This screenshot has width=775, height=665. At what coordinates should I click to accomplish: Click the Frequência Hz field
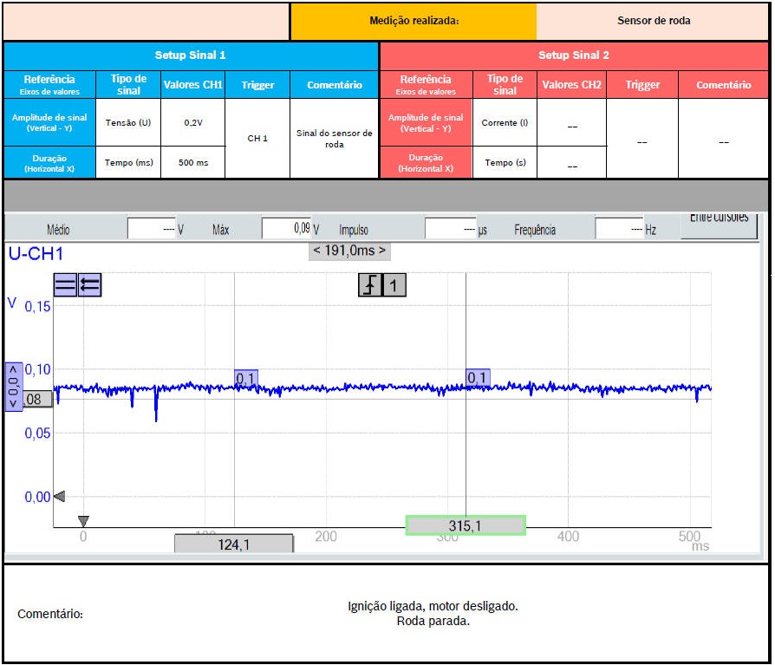(x=618, y=229)
